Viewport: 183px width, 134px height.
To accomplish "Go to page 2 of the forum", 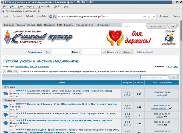I will (168, 66).
